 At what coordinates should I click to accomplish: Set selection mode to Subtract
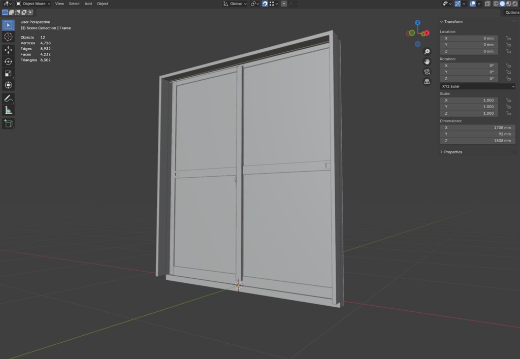point(18,12)
